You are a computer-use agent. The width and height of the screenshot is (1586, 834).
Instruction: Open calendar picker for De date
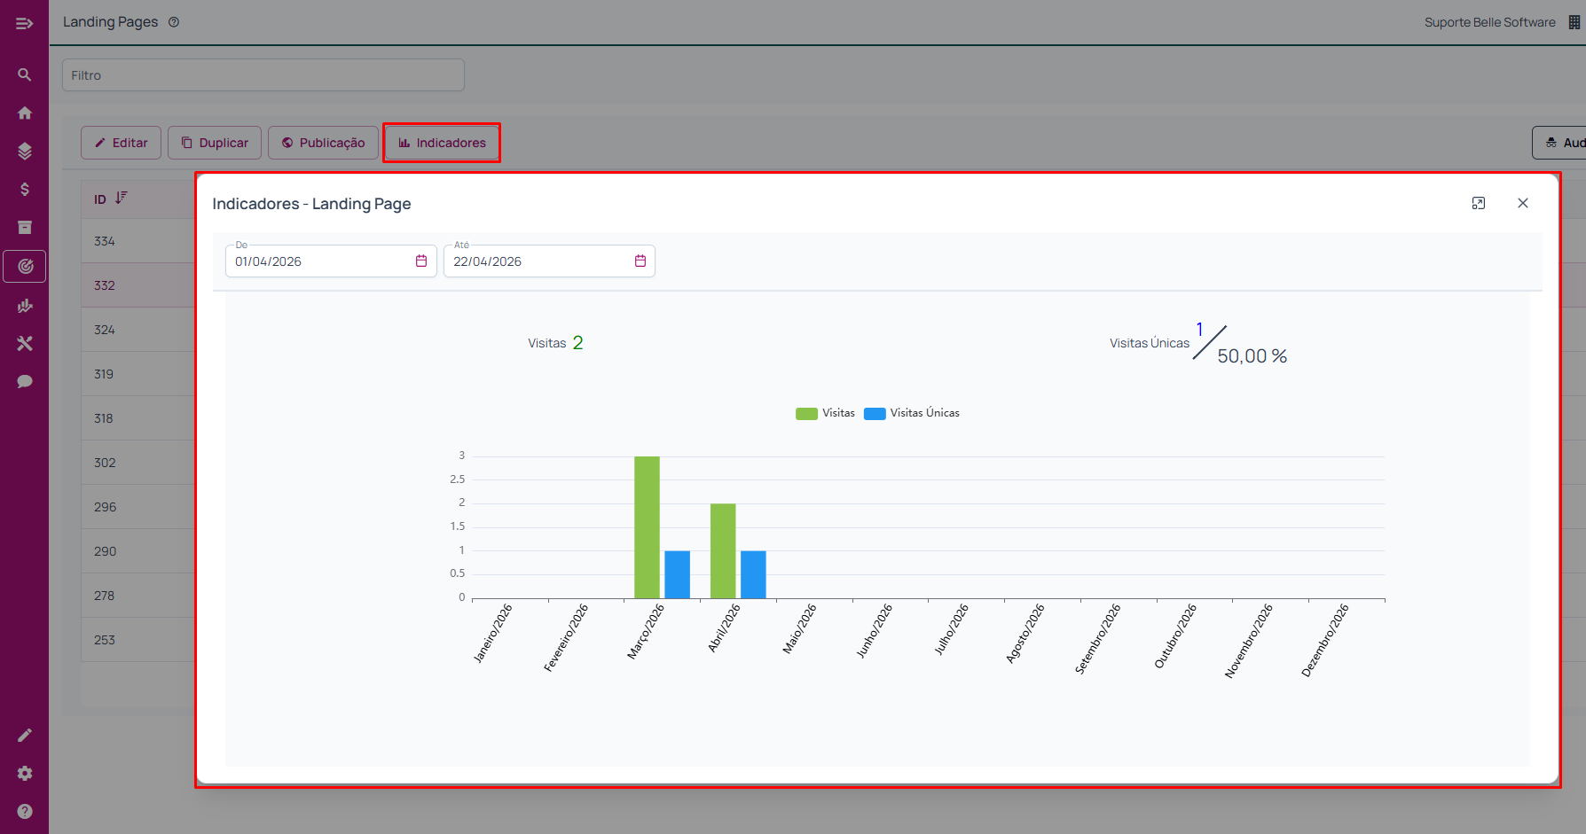click(x=421, y=261)
